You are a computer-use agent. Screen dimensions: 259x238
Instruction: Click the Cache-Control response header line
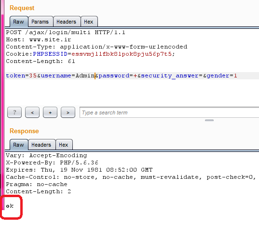pos(131,177)
